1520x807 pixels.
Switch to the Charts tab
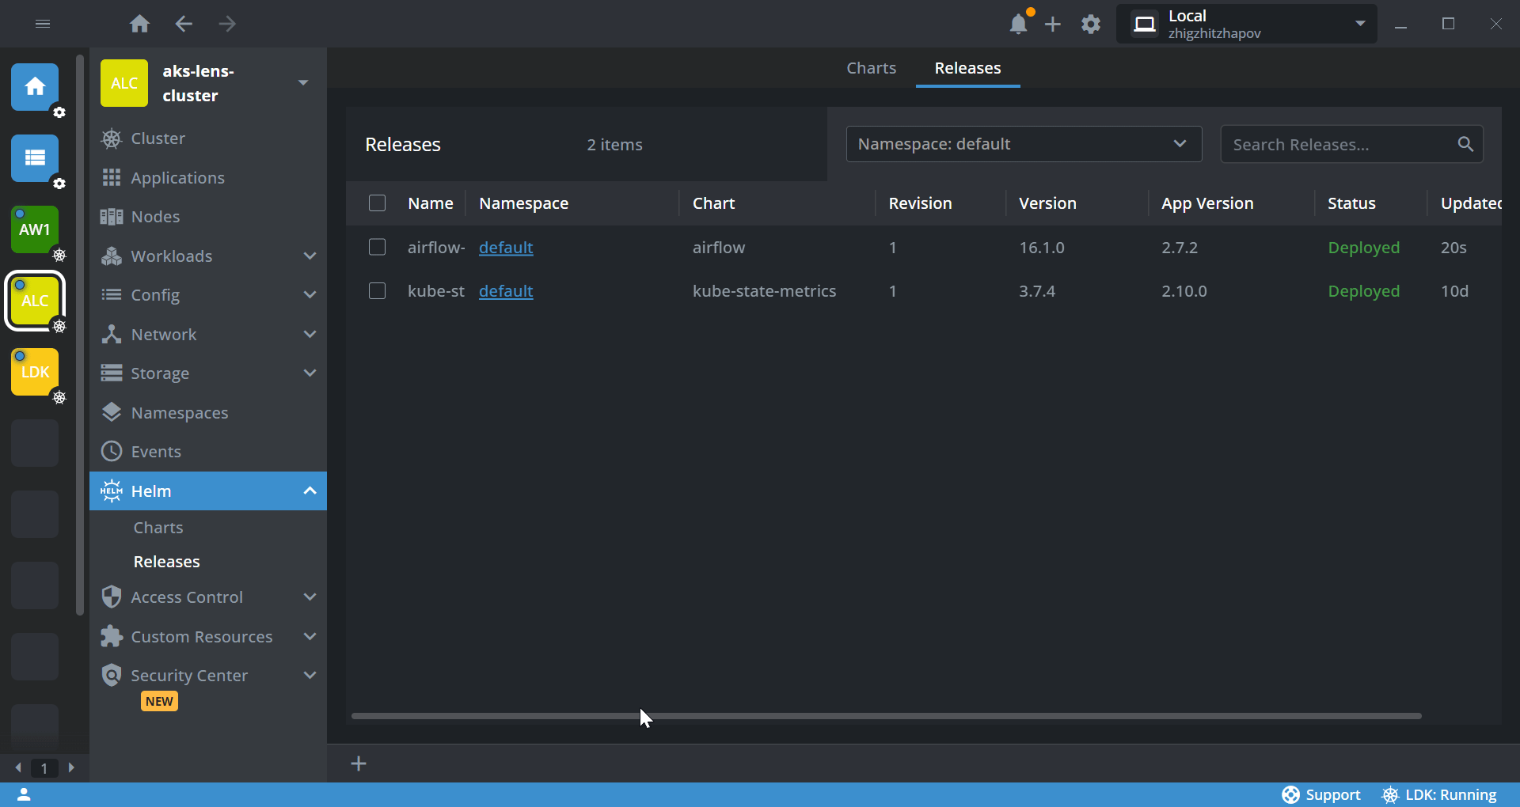coord(871,68)
